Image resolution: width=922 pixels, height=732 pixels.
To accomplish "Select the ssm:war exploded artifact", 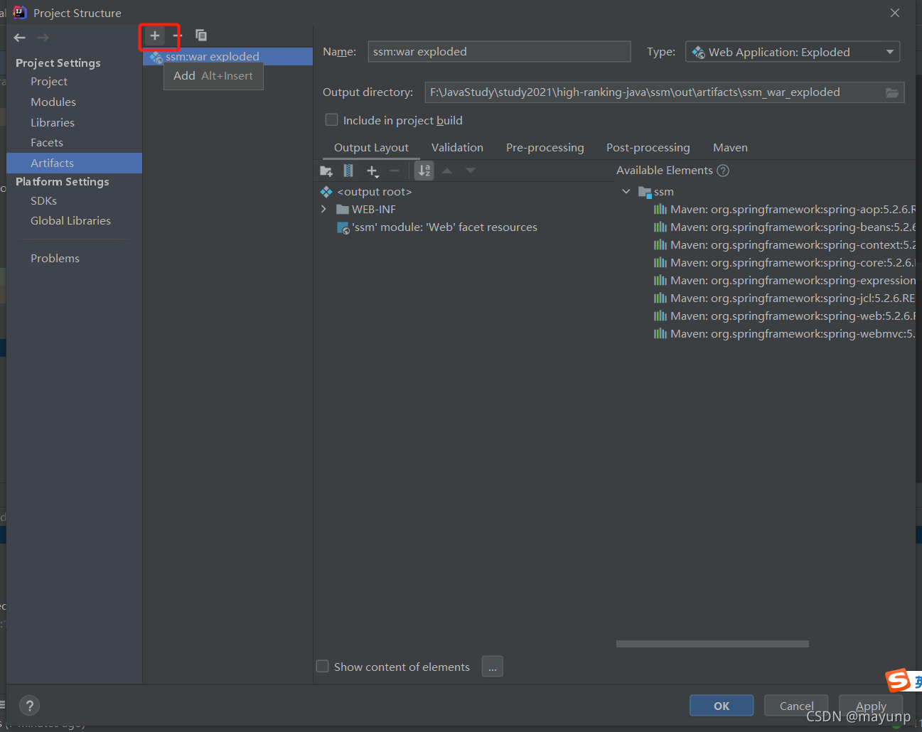I will tap(227, 56).
